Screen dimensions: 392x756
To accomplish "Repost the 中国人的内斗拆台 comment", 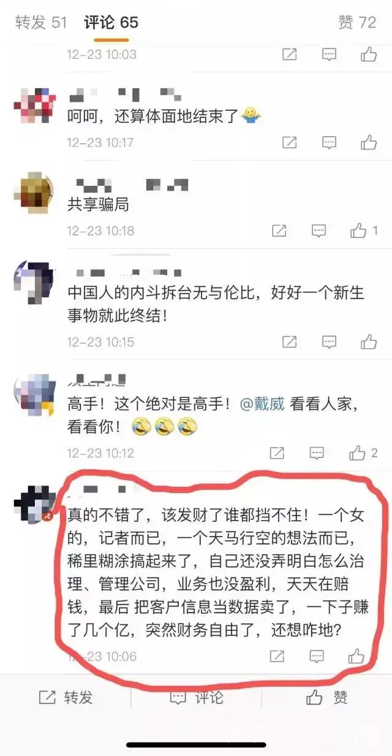I will coord(290,342).
